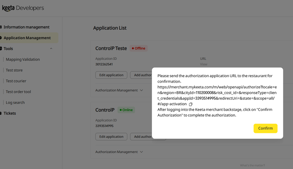The image size is (293, 169).
Task: Click the View URL link for ControlP Teste
Action: pyautogui.click(x=204, y=64)
